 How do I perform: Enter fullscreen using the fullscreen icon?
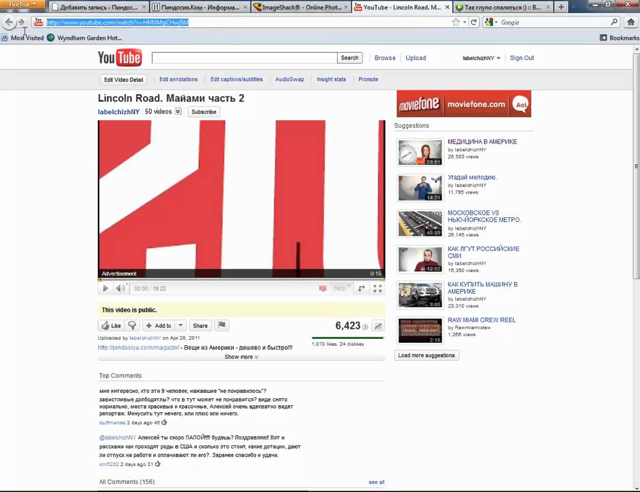(377, 288)
